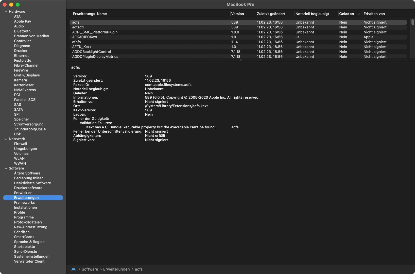Collapse the Software tree section
This screenshot has width=415, height=274.
point(6,168)
